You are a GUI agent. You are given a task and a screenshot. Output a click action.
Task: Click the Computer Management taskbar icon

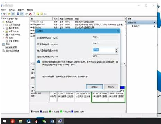[60, 121]
